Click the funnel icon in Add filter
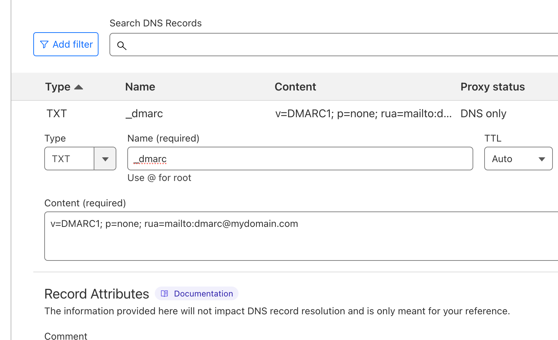This screenshot has height=340, width=558. click(x=44, y=45)
